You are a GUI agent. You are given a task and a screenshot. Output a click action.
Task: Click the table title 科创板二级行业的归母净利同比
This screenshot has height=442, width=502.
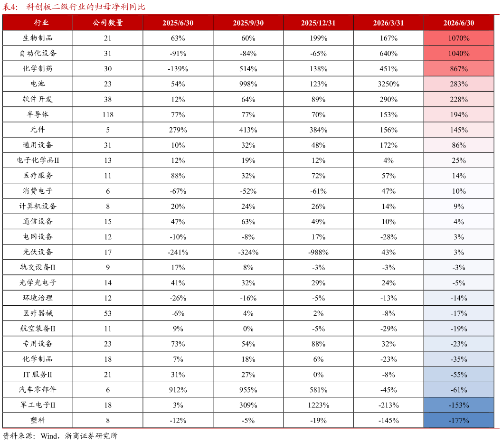click(x=86, y=7)
